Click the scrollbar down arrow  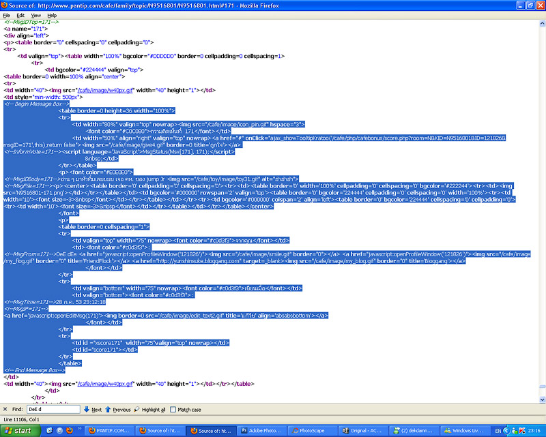[542, 400]
